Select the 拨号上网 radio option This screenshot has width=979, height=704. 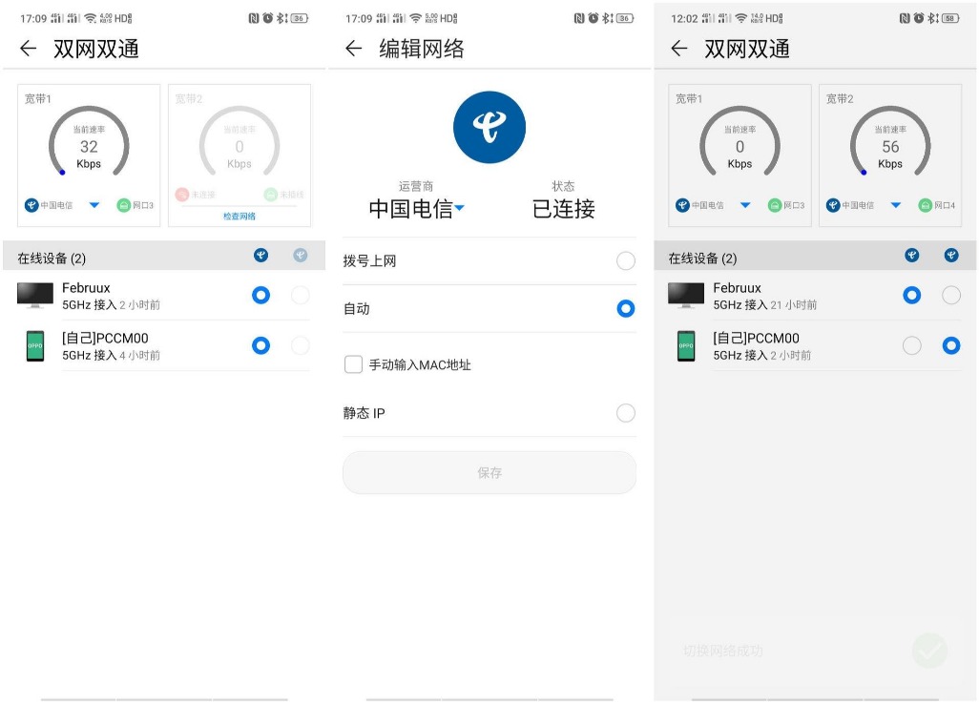tap(626, 260)
